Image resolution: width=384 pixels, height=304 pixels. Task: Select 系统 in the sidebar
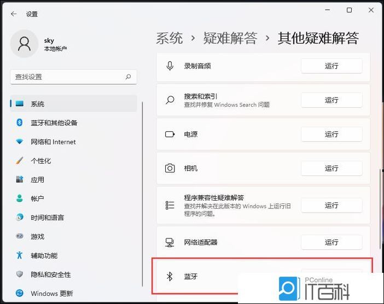point(73,104)
